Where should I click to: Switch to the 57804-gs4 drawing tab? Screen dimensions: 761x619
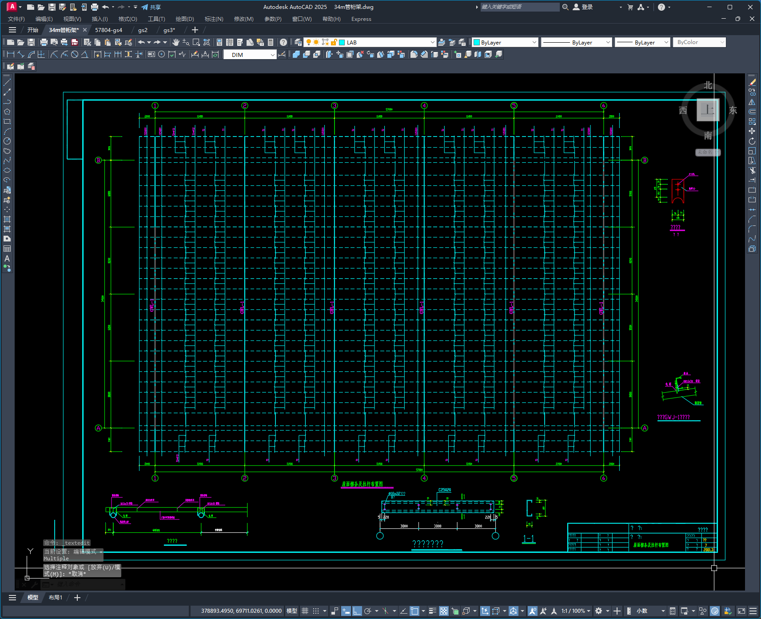pyautogui.click(x=108, y=30)
